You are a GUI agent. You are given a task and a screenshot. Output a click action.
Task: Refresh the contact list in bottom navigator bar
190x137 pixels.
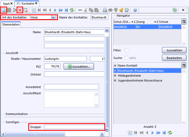tap(170, 133)
